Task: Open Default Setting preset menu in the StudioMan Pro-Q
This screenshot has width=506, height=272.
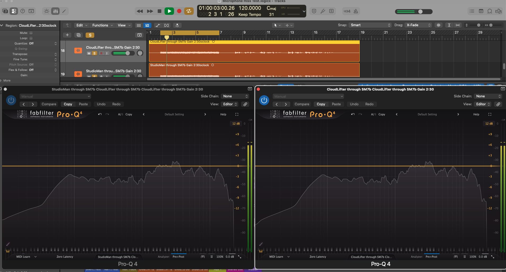Action: pyautogui.click(x=174, y=114)
